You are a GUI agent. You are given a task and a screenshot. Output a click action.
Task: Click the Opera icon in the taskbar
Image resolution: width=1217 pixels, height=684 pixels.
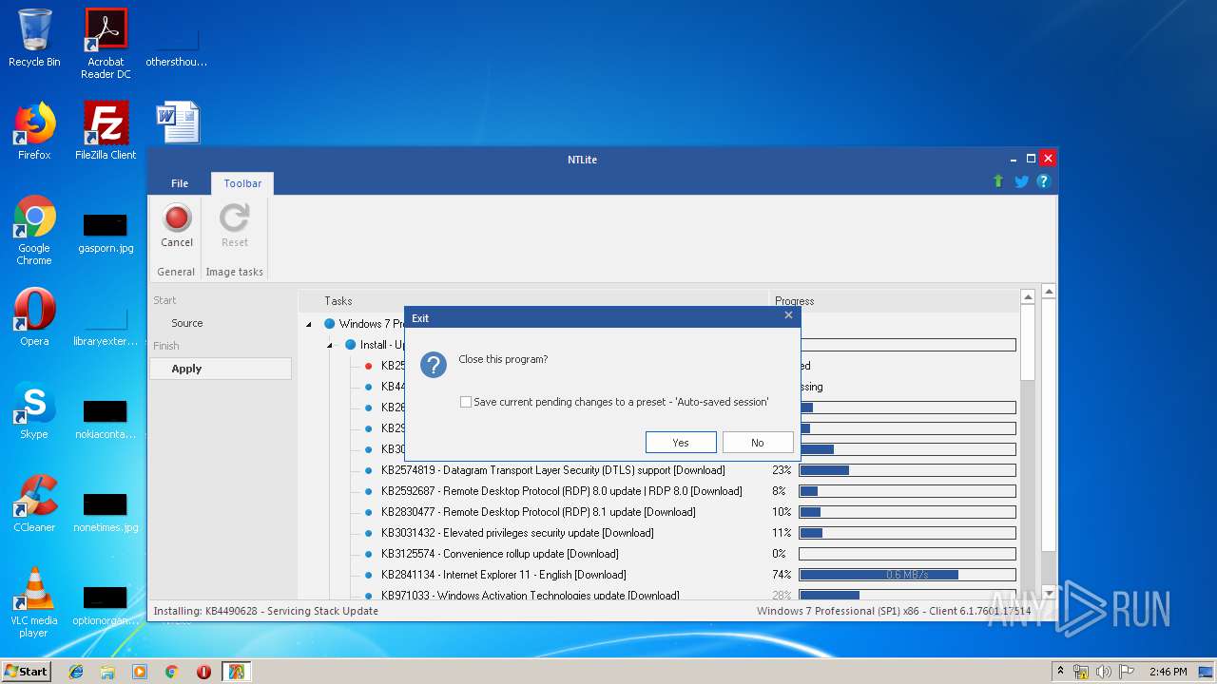203,672
